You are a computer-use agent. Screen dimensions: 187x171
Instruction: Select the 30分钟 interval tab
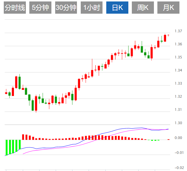(x=66, y=8)
